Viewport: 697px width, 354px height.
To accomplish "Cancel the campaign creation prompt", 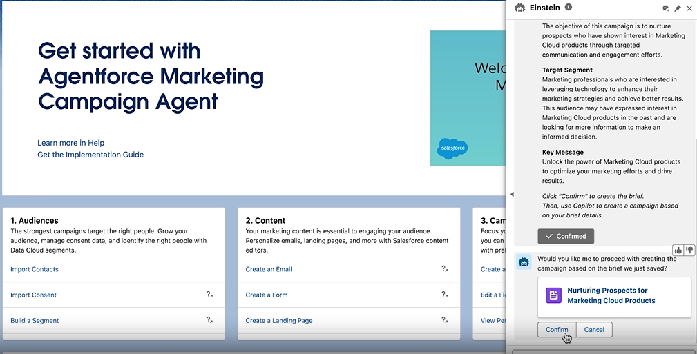I will point(594,330).
